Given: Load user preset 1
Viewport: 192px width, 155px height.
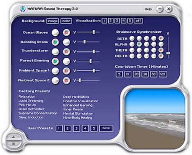Looking at the screenshot, I should pos(59,128).
